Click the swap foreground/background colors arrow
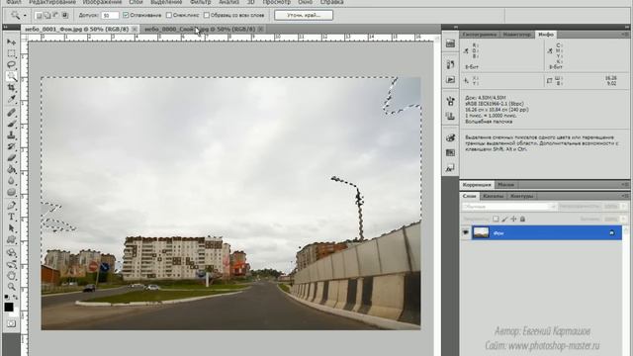 [16, 297]
